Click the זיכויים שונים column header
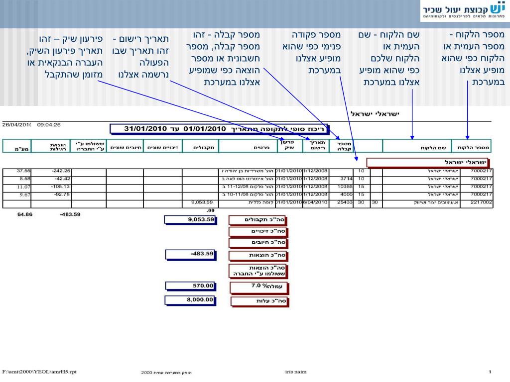The width and height of the screenshot is (510, 382). pyautogui.click(x=163, y=146)
